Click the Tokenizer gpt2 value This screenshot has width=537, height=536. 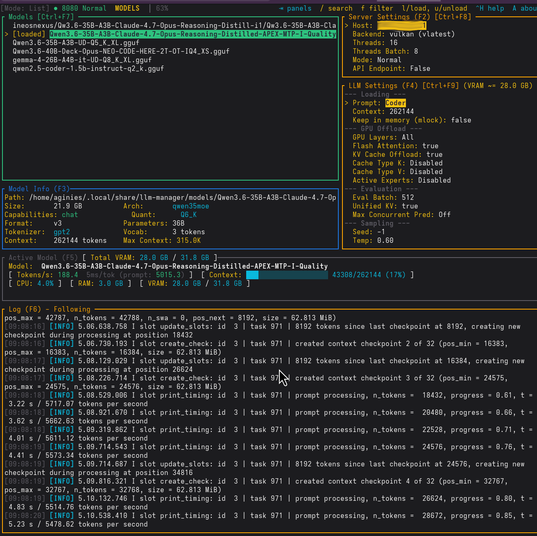click(62, 232)
